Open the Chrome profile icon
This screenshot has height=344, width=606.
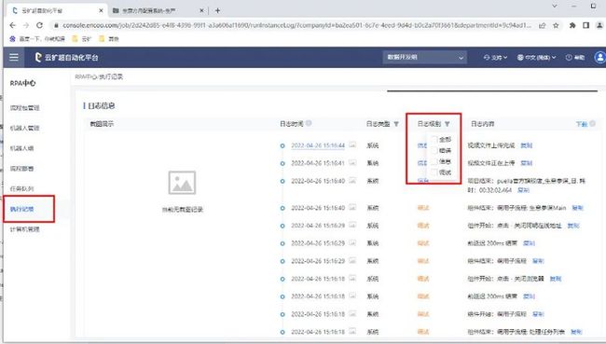click(x=599, y=25)
